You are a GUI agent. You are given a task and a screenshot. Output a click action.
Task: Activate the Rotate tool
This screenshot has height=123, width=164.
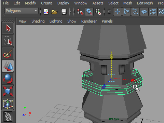[x=8, y=79]
